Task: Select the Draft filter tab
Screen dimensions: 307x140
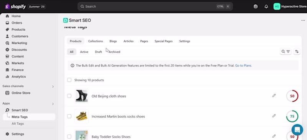Action: (x=98, y=52)
